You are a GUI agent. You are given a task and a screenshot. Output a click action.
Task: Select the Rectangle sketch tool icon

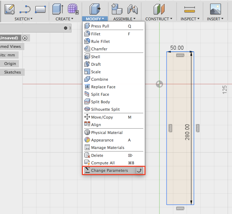tap(40, 9)
